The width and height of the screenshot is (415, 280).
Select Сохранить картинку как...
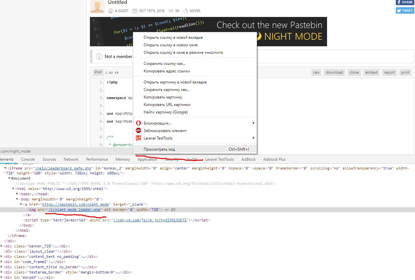195,90
